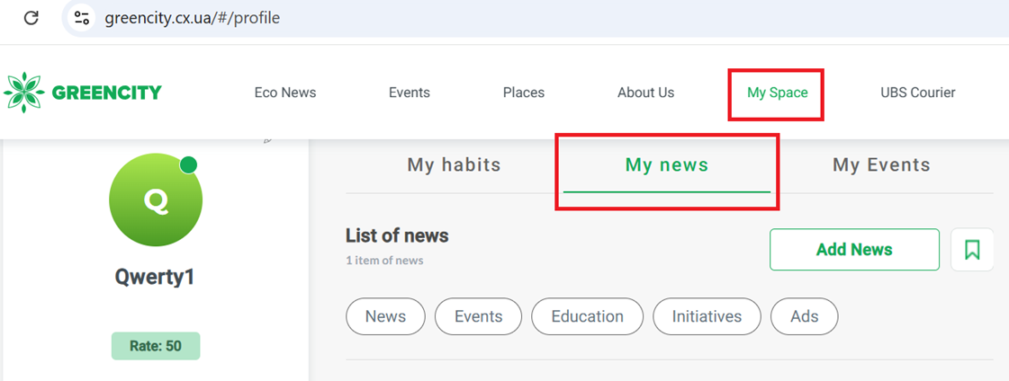Toggle the Ads filter chip
Screen dimensions: 1009x381
pos(805,316)
